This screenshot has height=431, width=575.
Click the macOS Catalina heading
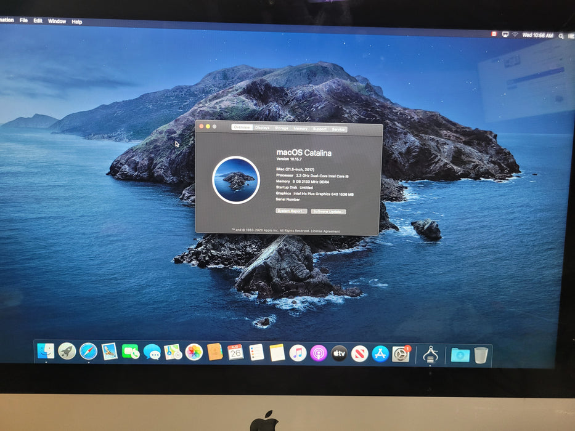click(x=304, y=153)
